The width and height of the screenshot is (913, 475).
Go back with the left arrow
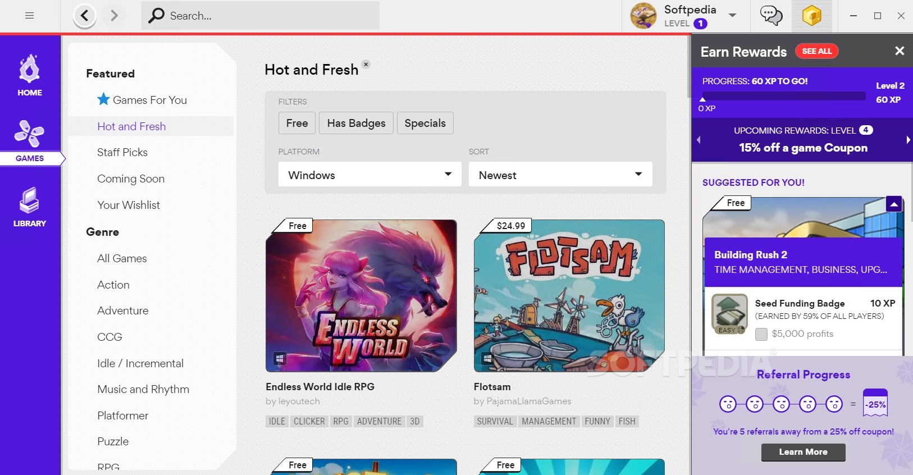pyautogui.click(x=84, y=16)
